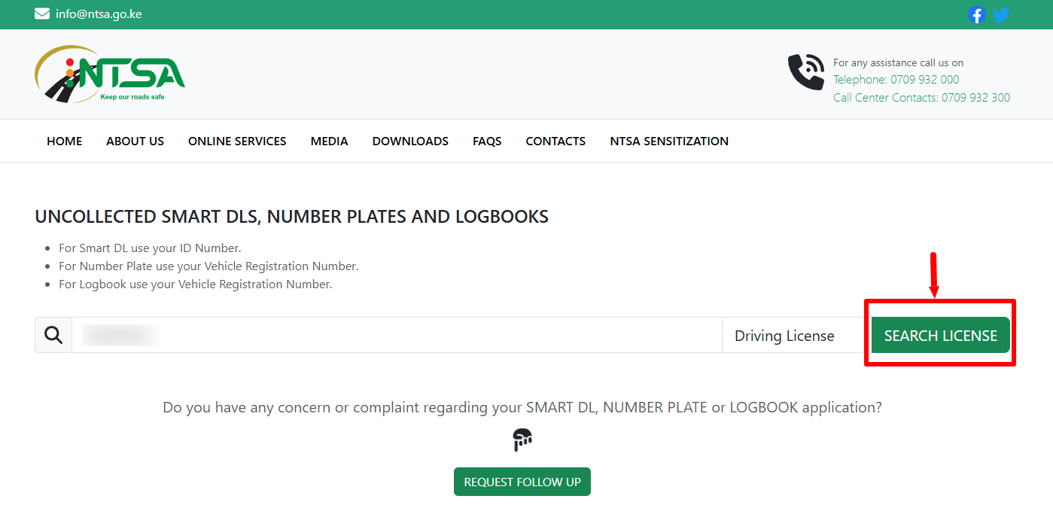
Task: Open the ABOUT US menu
Action: [135, 141]
